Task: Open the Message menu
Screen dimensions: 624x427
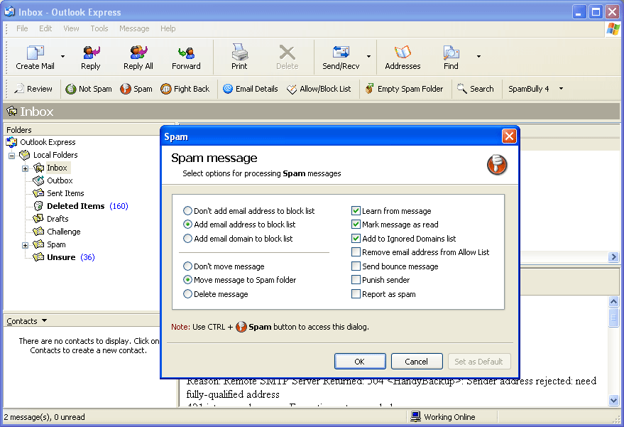Action: click(134, 28)
